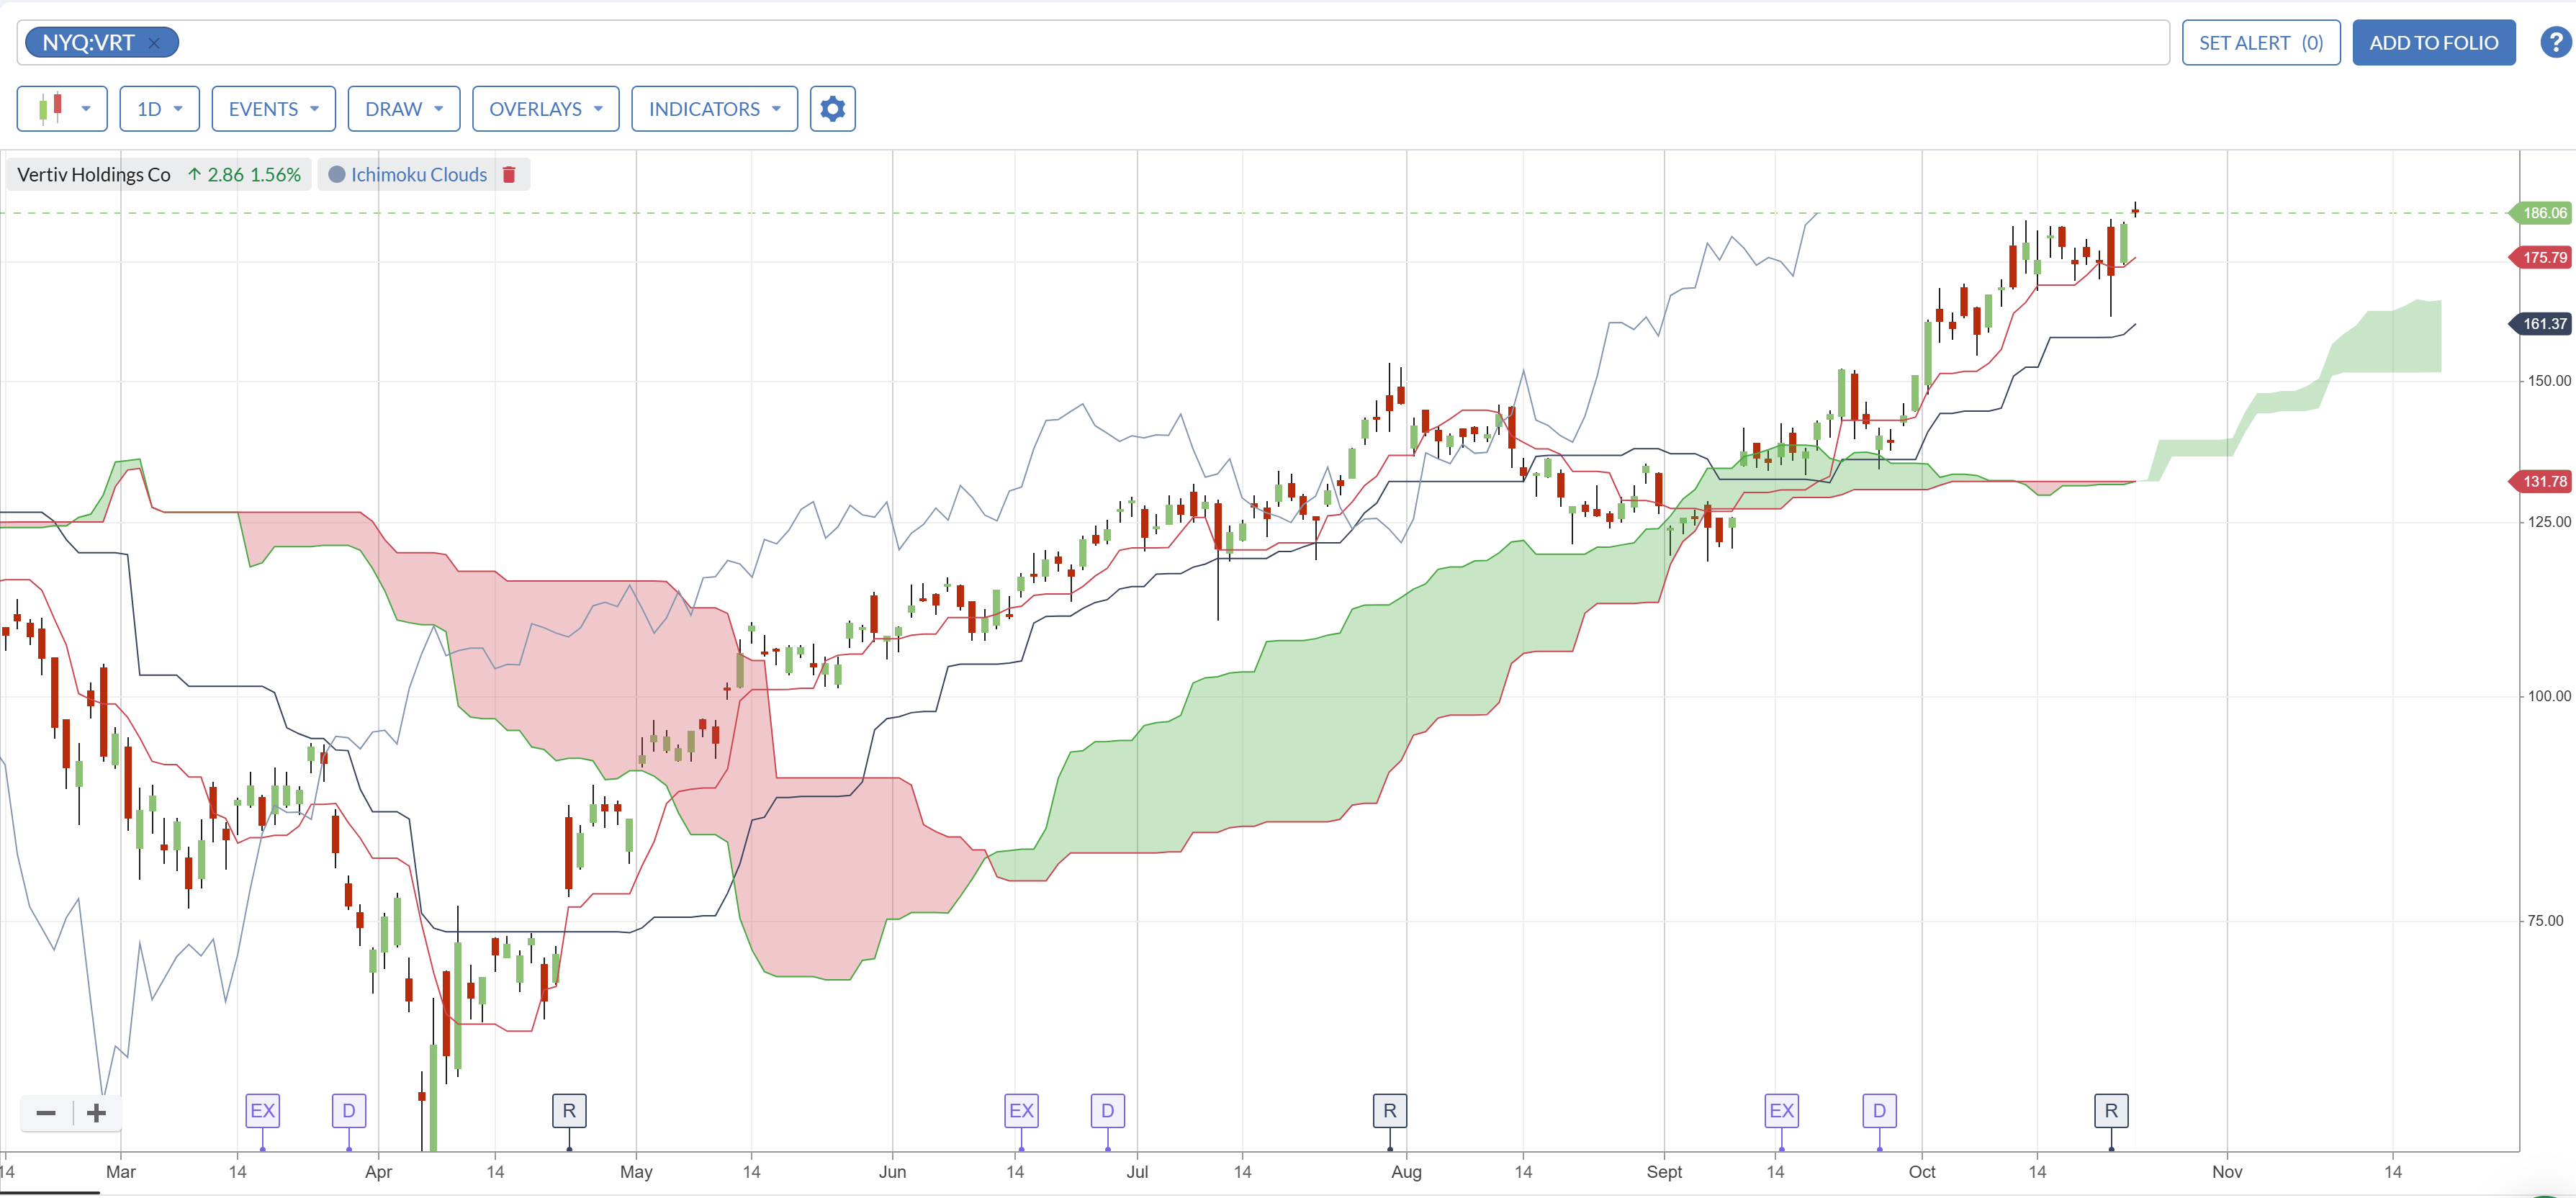Click the 161.37 price axis tag

coord(2542,324)
